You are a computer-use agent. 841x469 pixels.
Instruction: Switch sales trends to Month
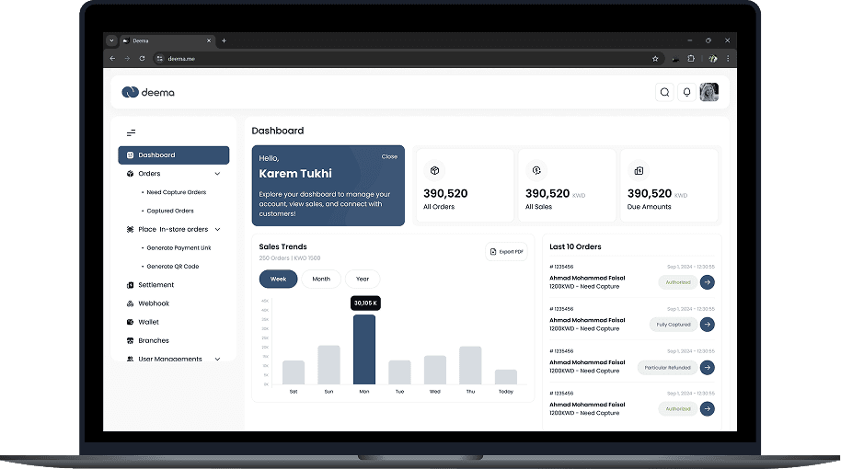[321, 279]
